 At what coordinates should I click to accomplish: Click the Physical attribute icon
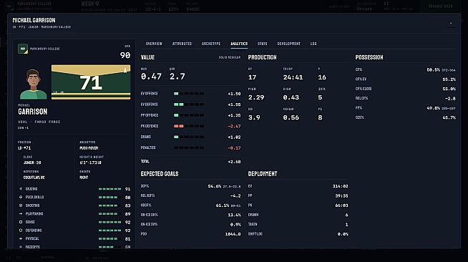[x=21, y=238]
